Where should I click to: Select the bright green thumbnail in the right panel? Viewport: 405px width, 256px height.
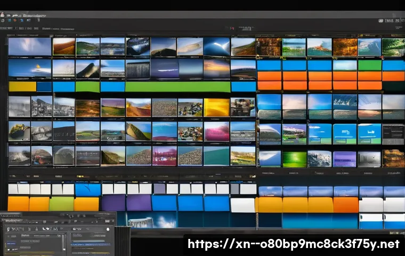(x=295, y=158)
